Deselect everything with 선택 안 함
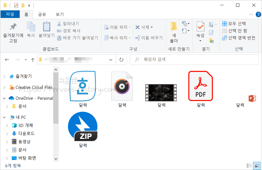The image size is (262, 170). coord(235,31)
